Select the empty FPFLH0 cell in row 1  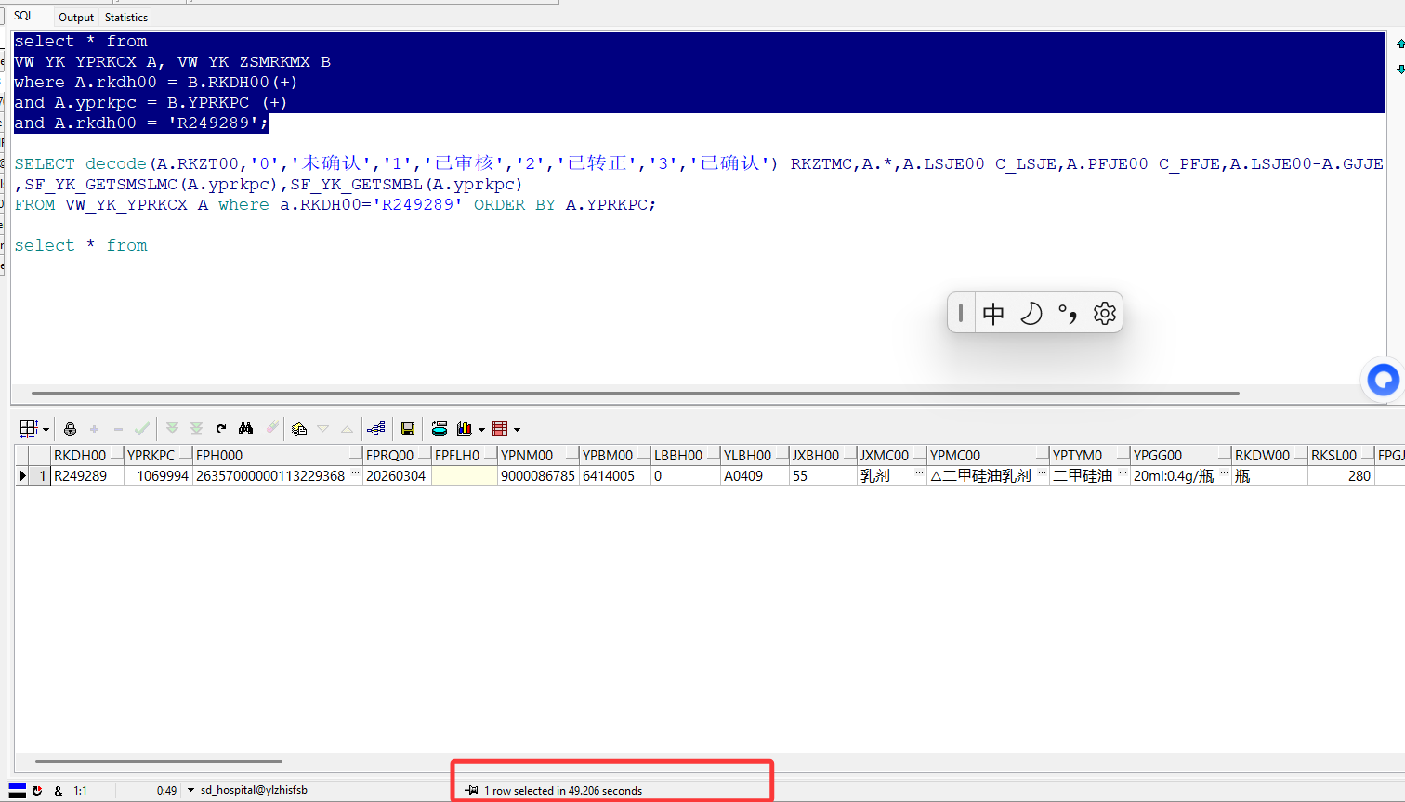coord(465,475)
